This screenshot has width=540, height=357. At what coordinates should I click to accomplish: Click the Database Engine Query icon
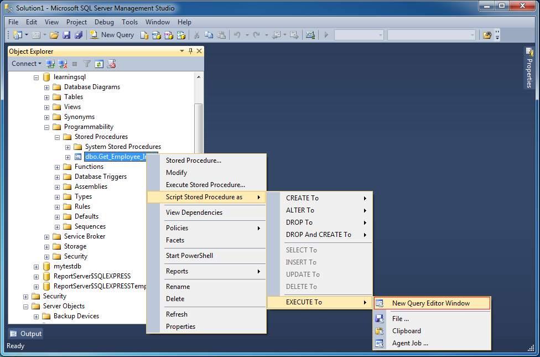pos(144,35)
